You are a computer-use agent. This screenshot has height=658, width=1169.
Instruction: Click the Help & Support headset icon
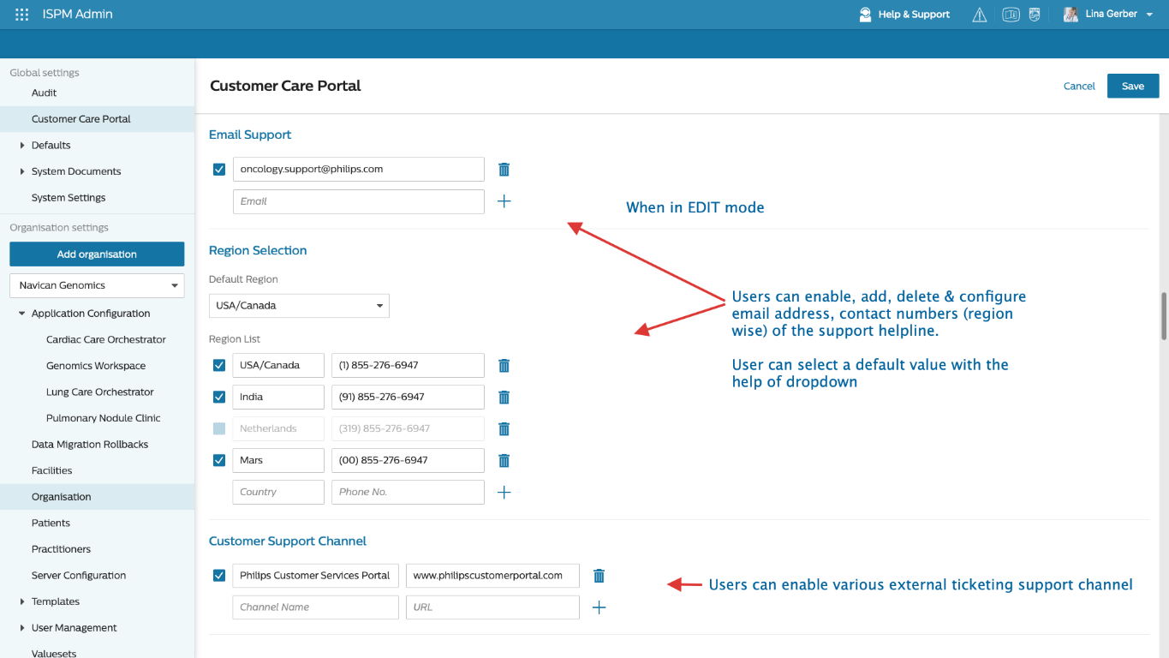pyautogui.click(x=865, y=15)
